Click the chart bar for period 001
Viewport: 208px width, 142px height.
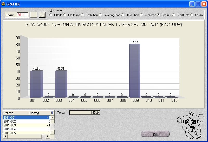coord(36,84)
